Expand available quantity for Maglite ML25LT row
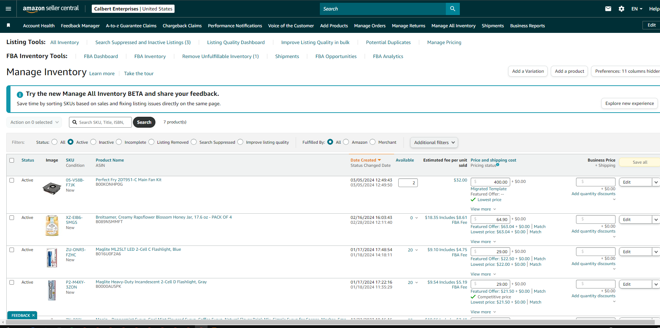Viewport: 660px width, 328px height. point(416,250)
